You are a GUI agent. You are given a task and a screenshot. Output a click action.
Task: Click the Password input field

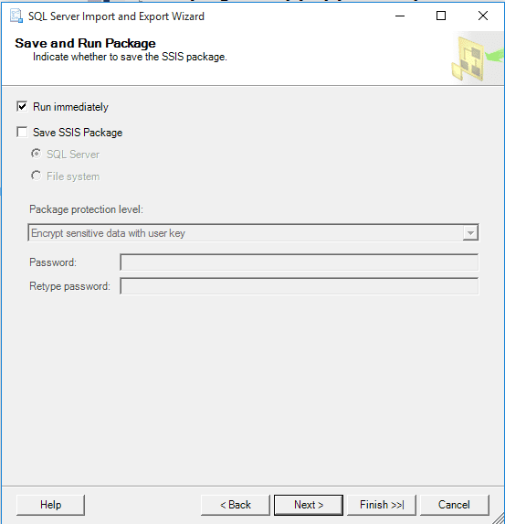pyautogui.click(x=299, y=262)
